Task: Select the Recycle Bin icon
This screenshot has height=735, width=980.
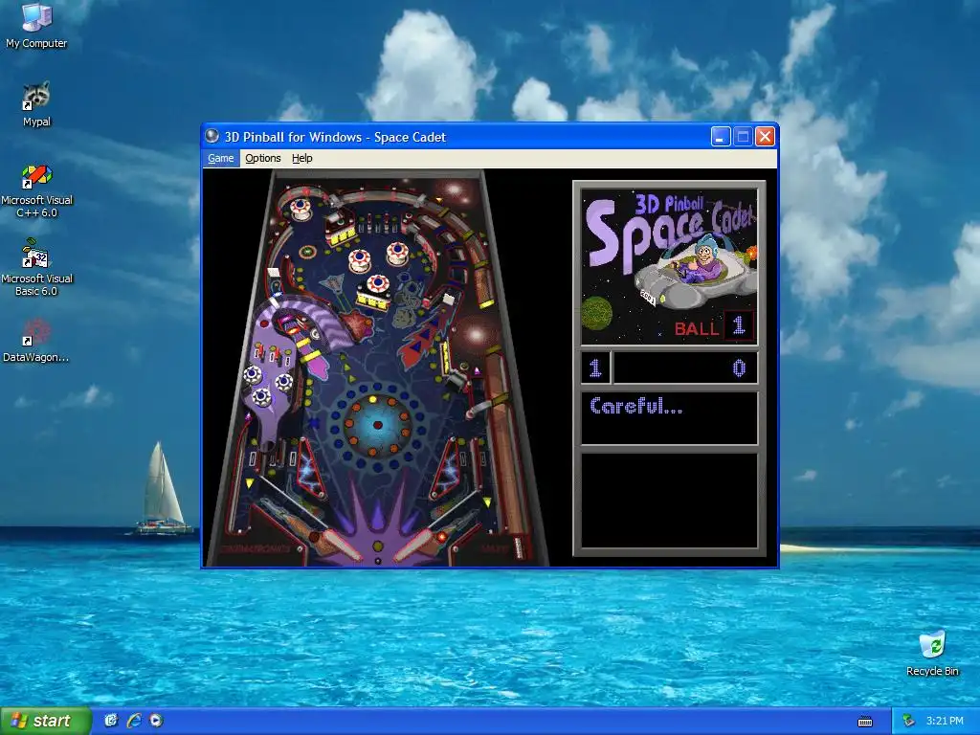Action: click(932, 653)
